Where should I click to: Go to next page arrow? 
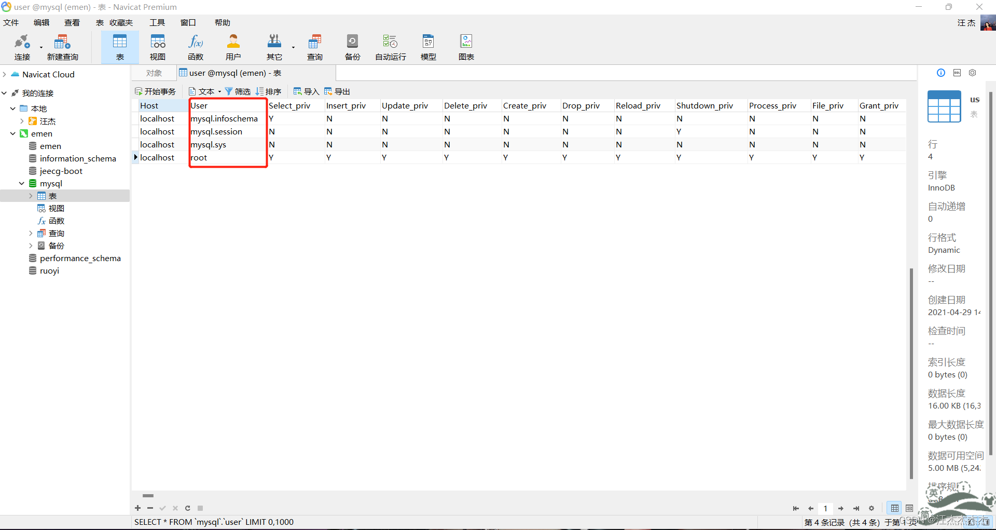(x=841, y=509)
